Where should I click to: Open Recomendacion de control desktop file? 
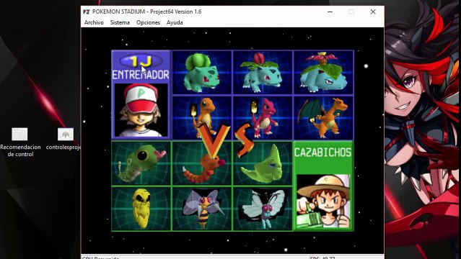coord(20,142)
